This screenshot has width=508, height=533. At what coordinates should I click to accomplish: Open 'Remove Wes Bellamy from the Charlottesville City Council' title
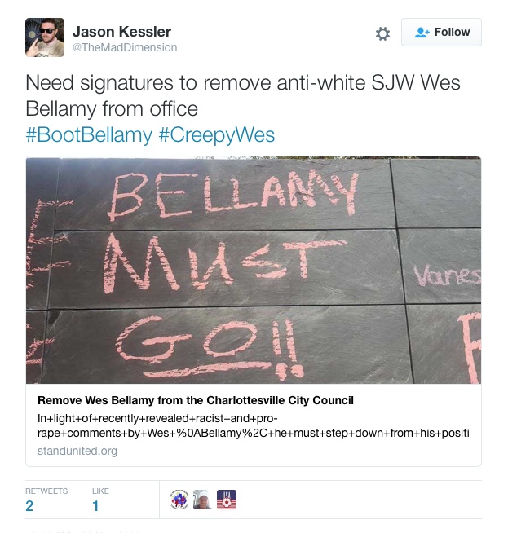(x=196, y=400)
